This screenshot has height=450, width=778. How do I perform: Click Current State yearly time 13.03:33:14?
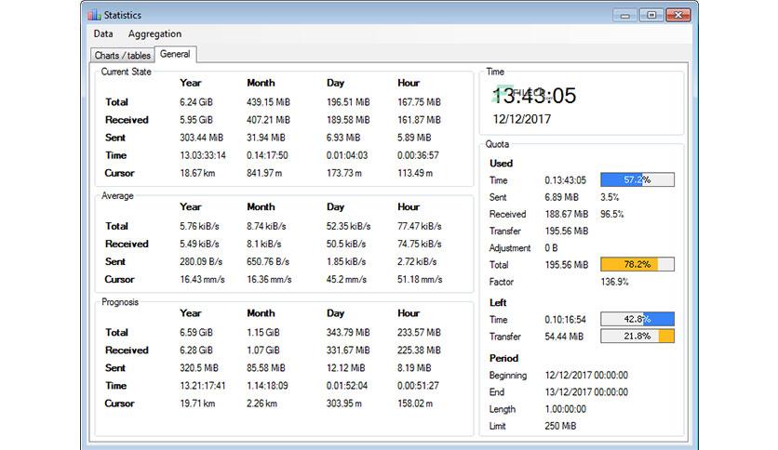tap(203, 155)
